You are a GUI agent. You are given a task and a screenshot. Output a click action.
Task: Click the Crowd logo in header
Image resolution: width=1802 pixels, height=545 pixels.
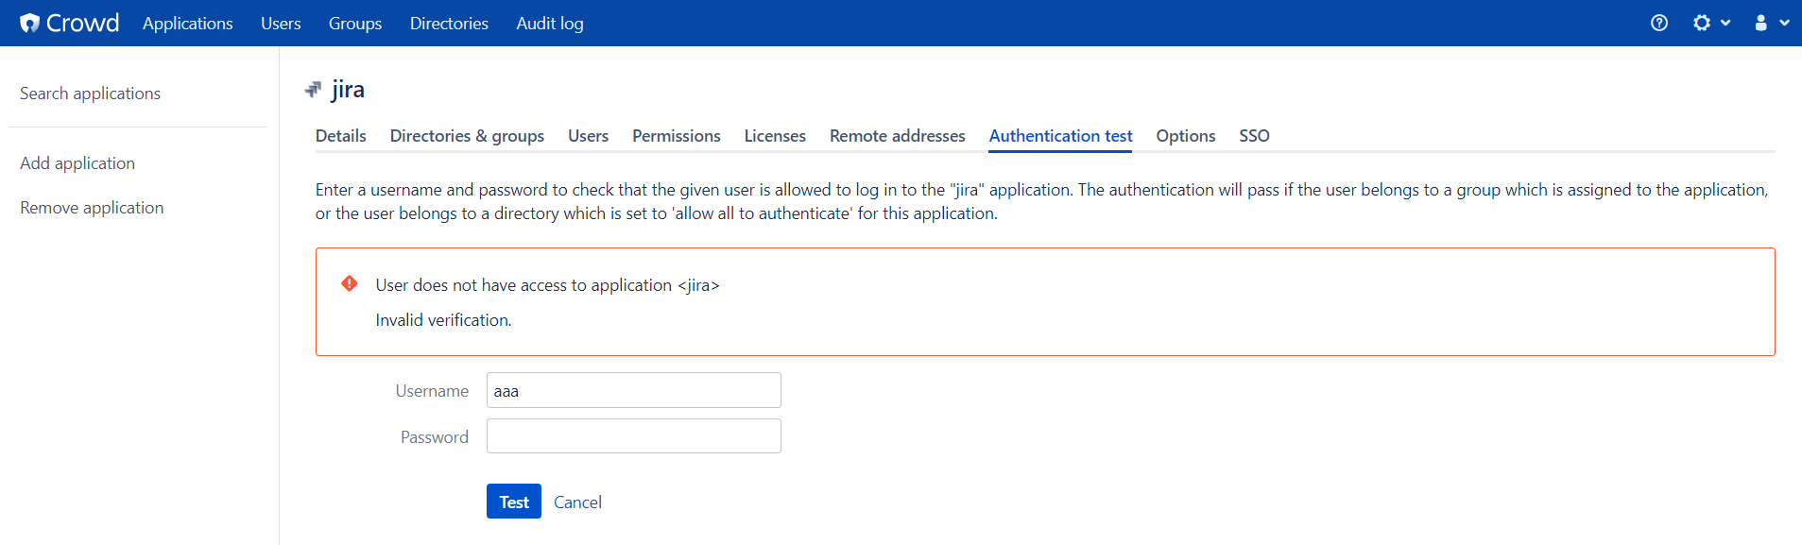click(x=69, y=23)
